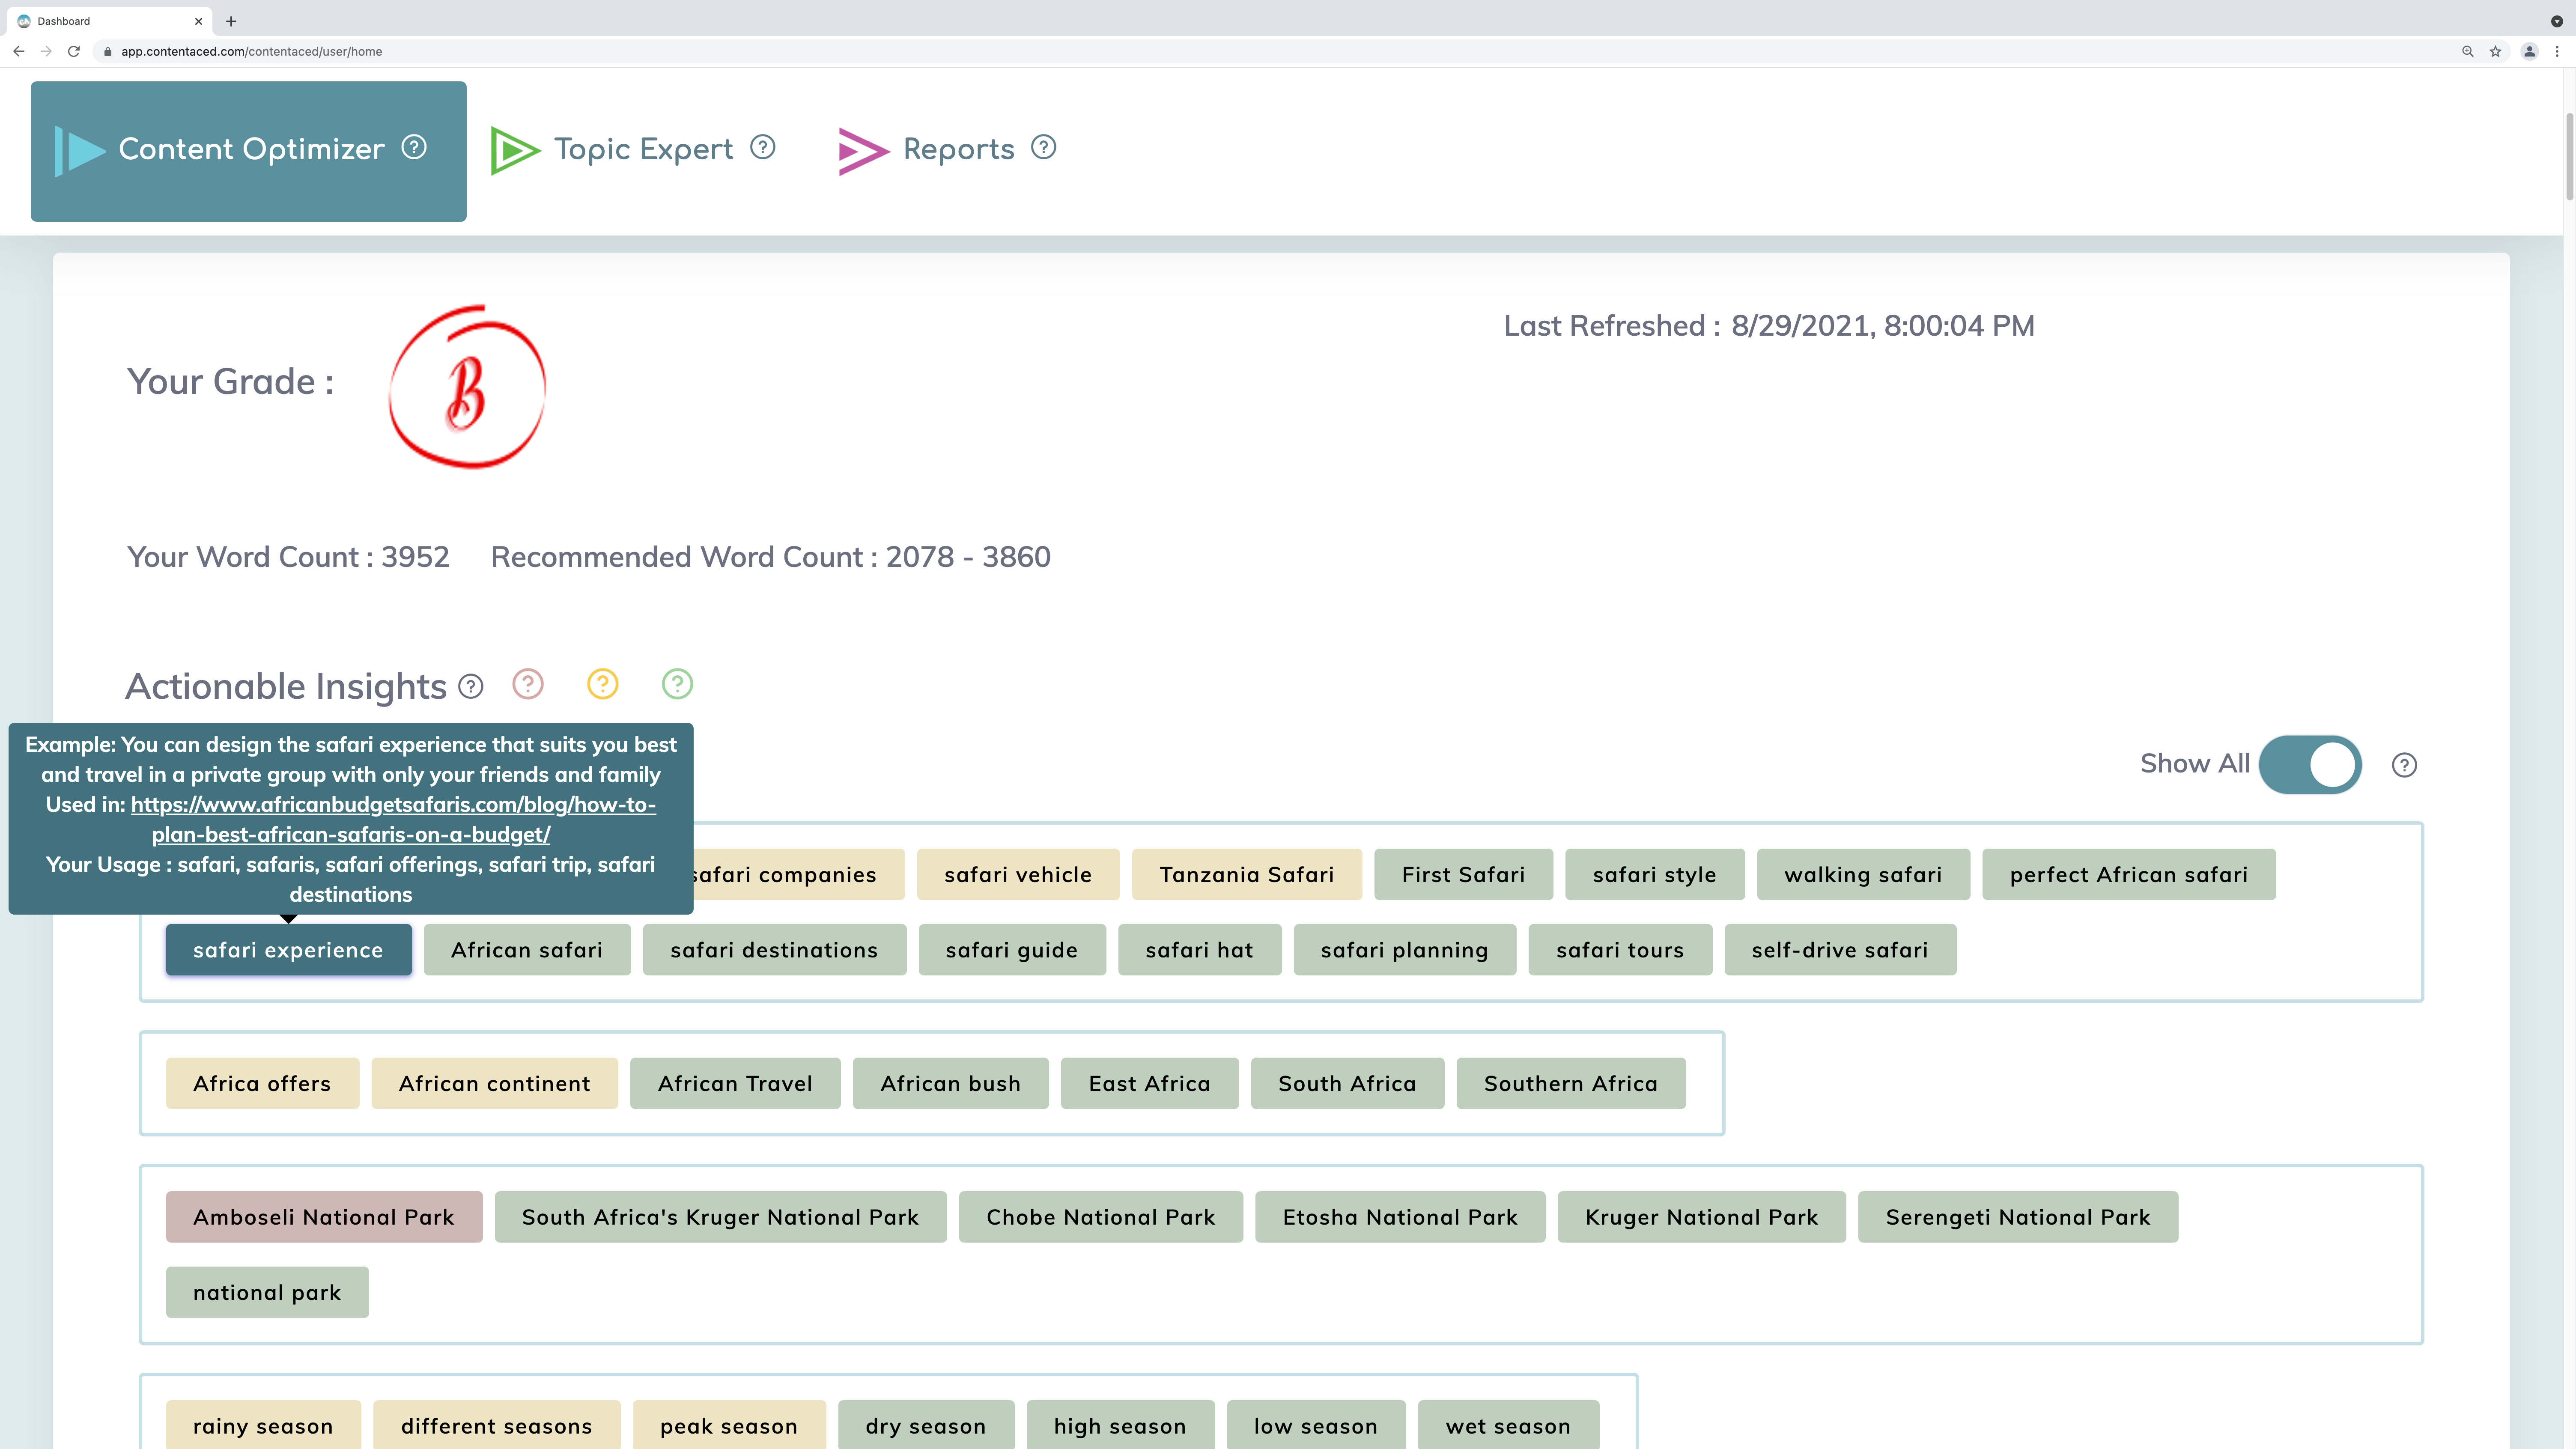Viewport: 2576px width, 1449px height.
Task: Select the 'safari hat' tag
Action: [x=1199, y=950]
